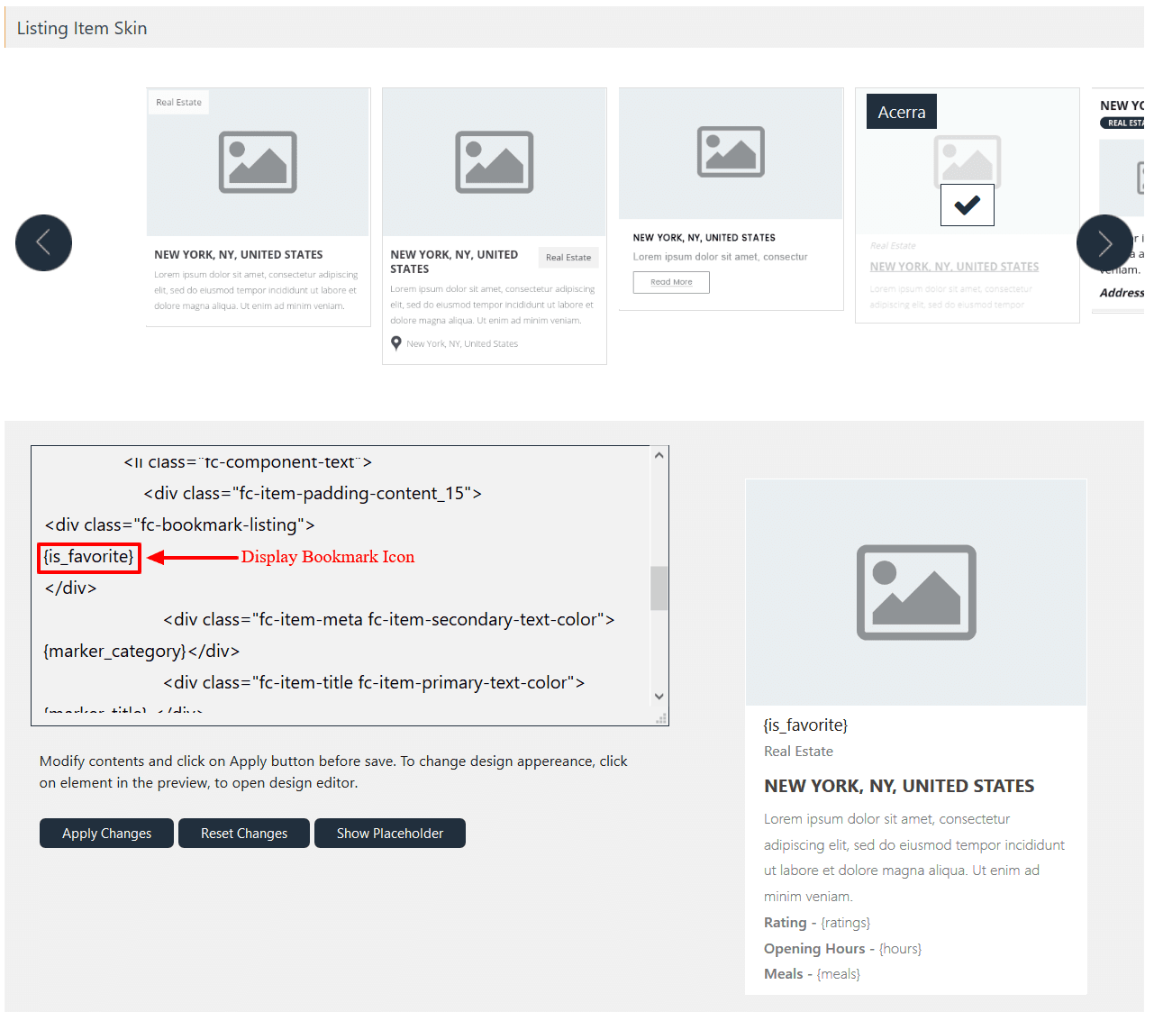
Task: Click the Read More button in third skin
Action: 670,282
